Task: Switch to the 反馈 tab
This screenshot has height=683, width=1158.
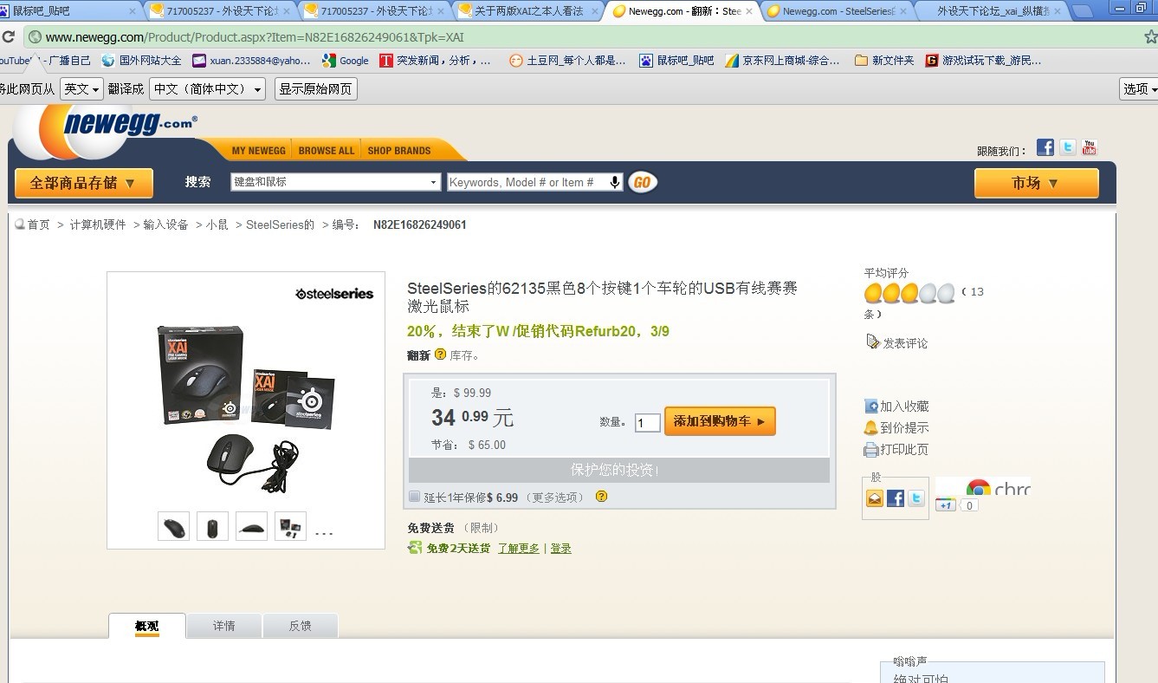Action: (301, 626)
